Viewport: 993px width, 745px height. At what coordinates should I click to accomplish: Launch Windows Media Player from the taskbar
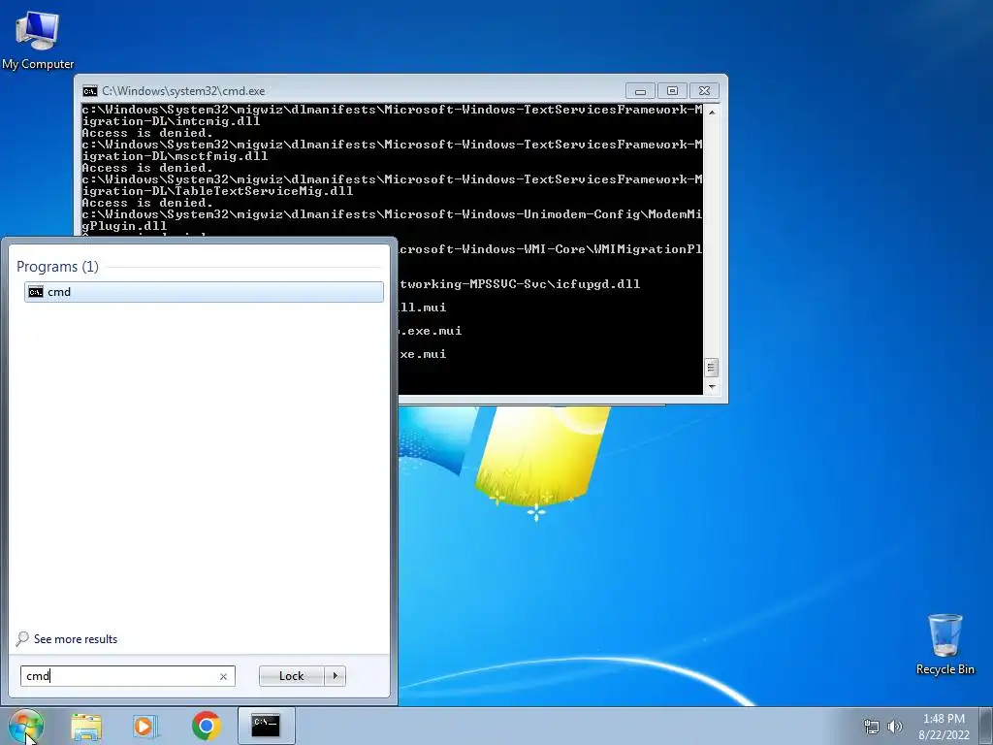tap(145, 726)
